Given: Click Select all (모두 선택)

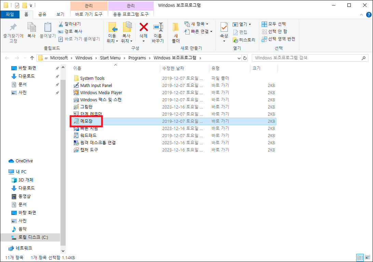Looking at the screenshot, I should pos(274,24).
